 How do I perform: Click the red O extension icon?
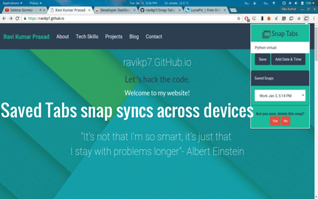pyautogui.click(x=247, y=19)
